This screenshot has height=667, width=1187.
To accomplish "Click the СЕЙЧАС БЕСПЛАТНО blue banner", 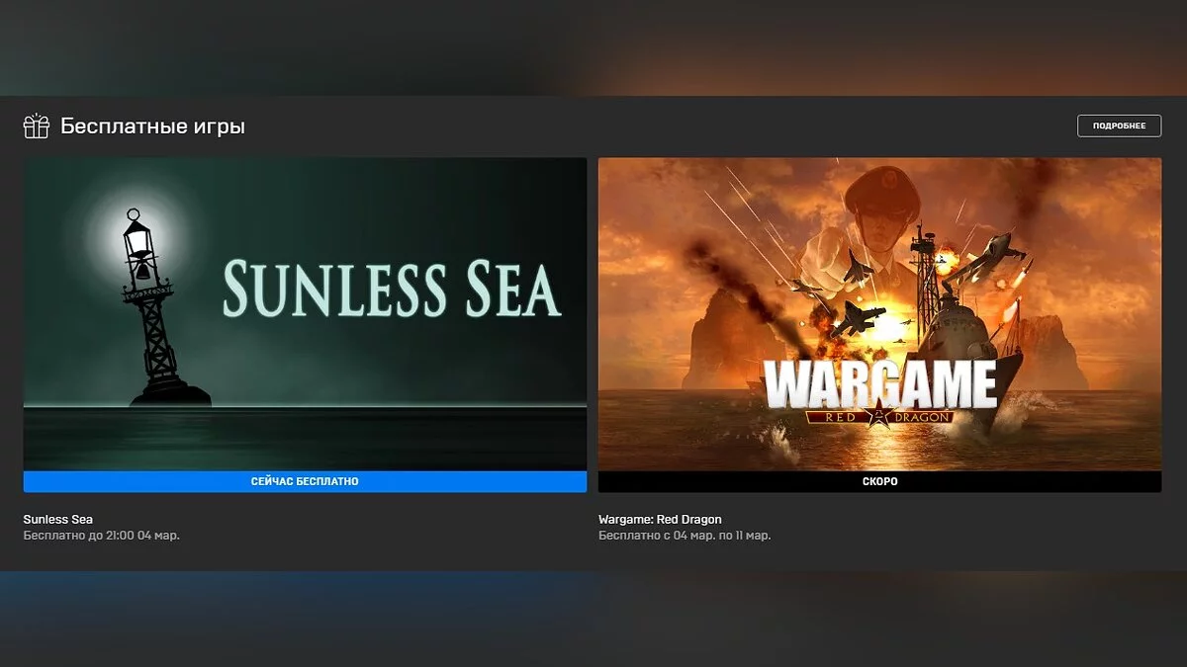I will click(x=305, y=481).
